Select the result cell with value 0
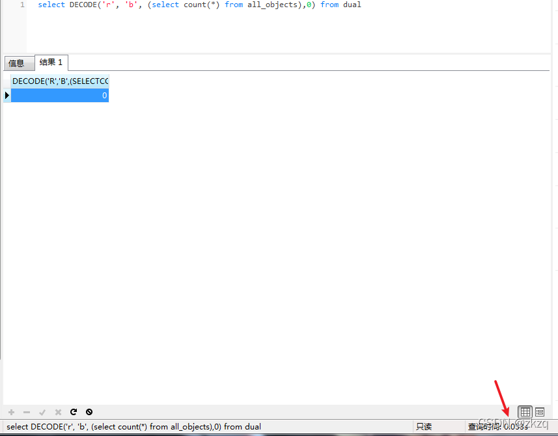 60,95
